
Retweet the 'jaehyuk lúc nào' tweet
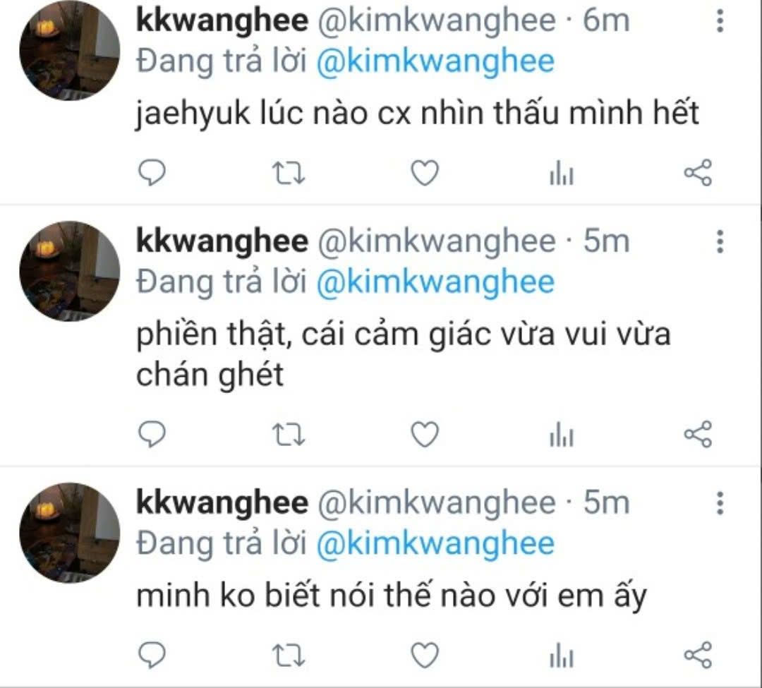(288, 173)
